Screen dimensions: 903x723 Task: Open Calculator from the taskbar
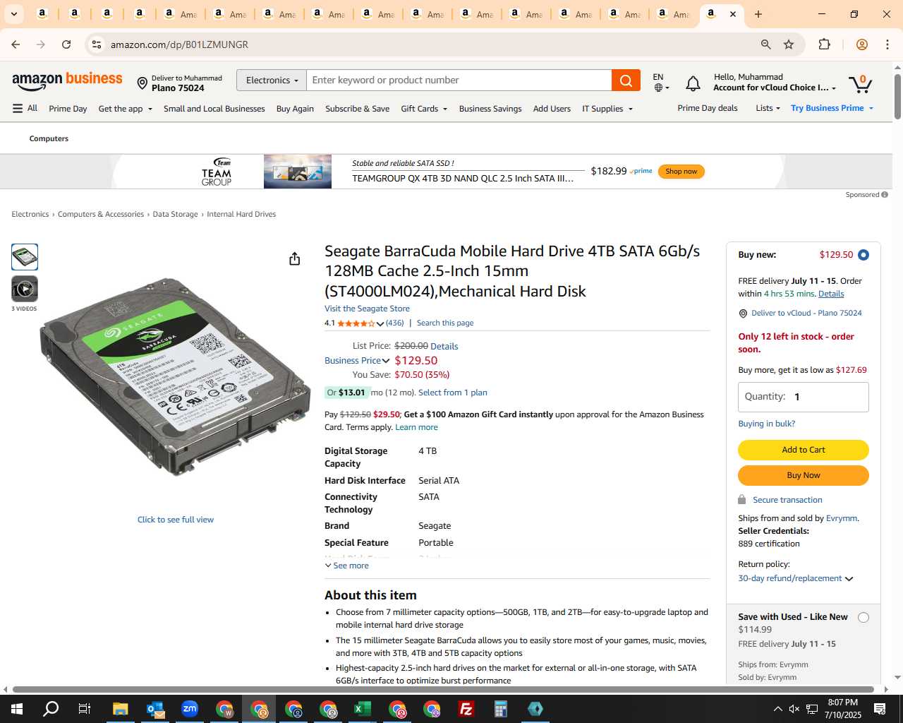pos(501,709)
